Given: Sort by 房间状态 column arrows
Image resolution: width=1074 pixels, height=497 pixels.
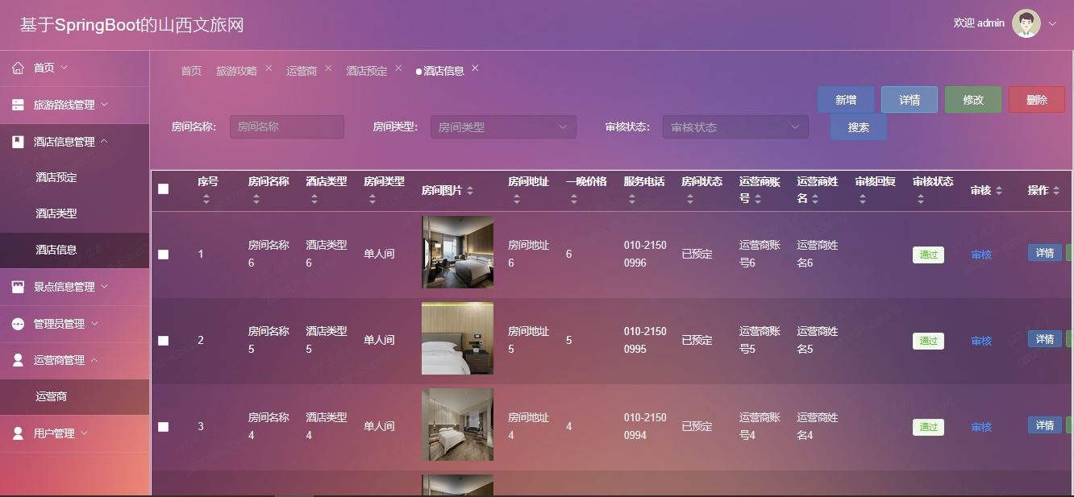Looking at the screenshot, I should (690, 199).
